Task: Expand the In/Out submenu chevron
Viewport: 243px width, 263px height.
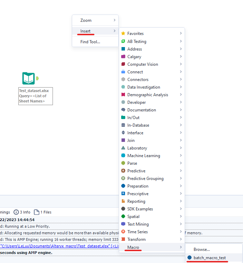Action: (181, 117)
